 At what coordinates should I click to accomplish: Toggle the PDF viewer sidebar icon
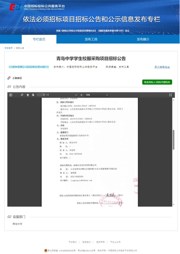[11, 95]
